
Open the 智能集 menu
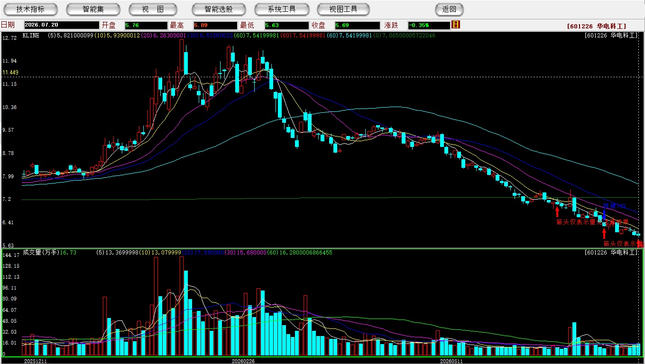click(93, 9)
